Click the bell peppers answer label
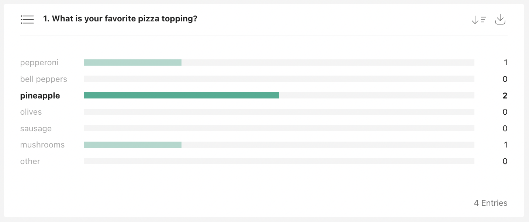The height and width of the screenshot is (222, 529). [x=44, y=79]
